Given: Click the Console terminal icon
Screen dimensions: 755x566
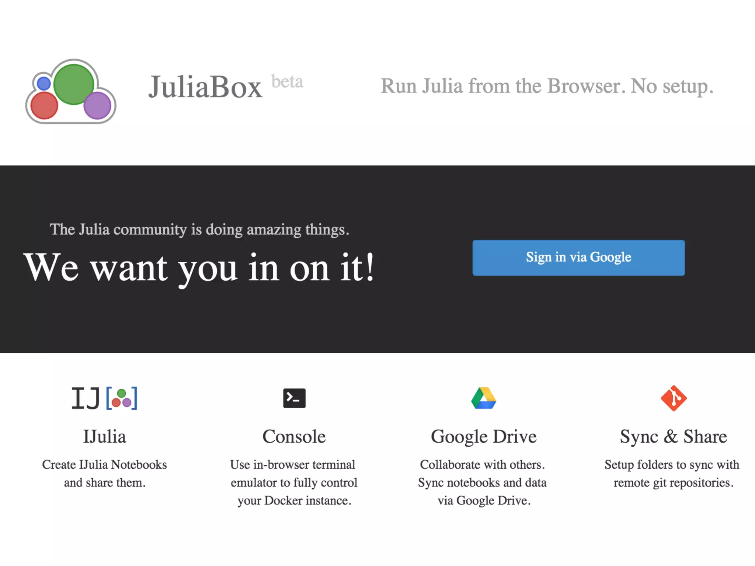Looking at the screenshot, I should click(x=294, y=398).
